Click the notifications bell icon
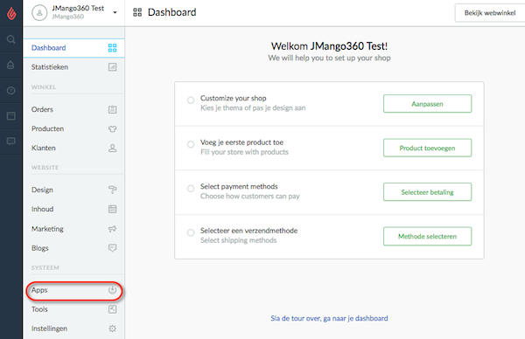The image size is (525, 339). click(10, 65)
